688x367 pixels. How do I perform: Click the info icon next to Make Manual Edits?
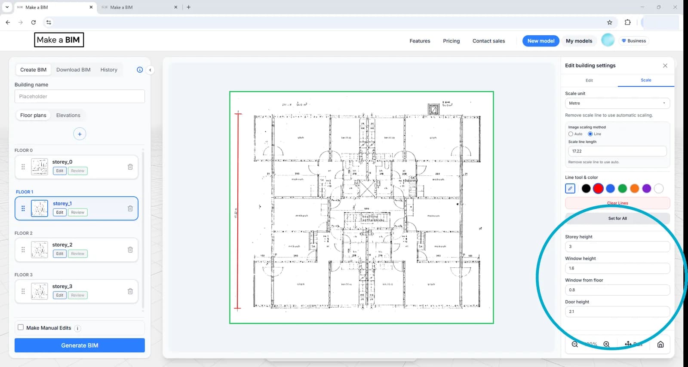[x=77, y=328]
